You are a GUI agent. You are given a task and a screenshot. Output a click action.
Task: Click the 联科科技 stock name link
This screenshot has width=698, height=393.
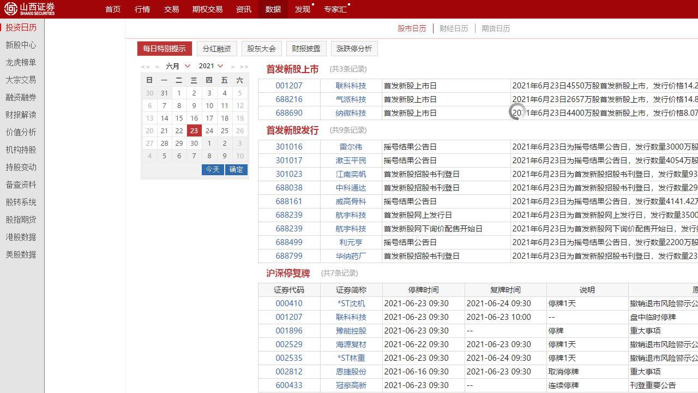pos(351,85)
